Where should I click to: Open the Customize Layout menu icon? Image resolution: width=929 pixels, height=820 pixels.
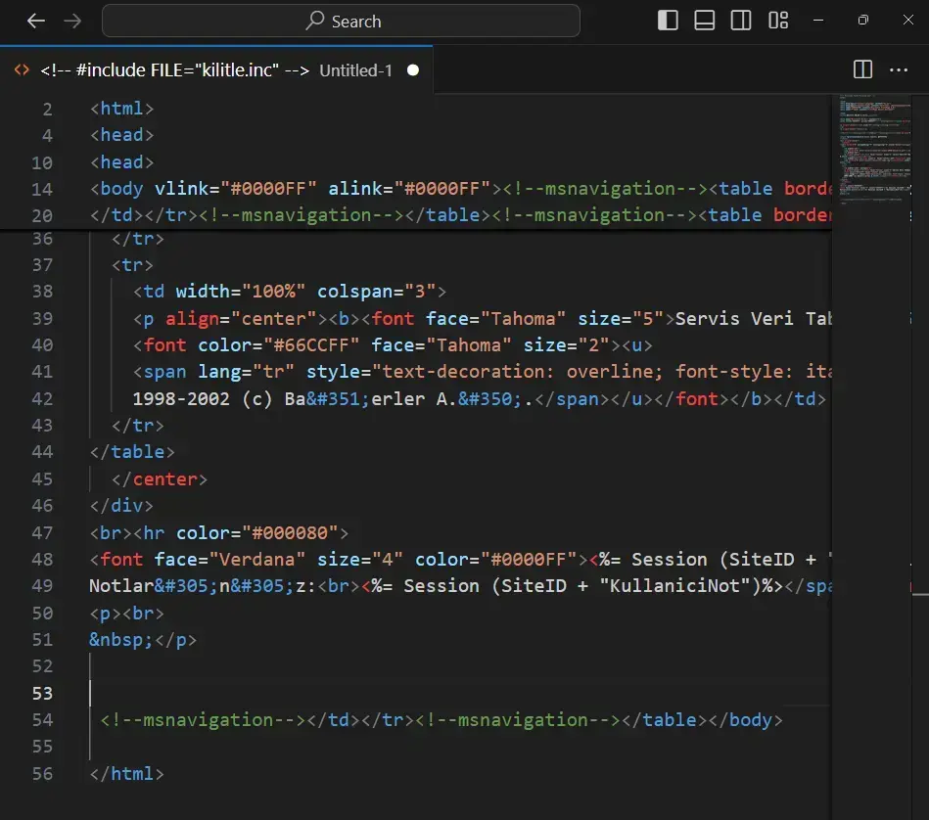(x=778, y=21)
